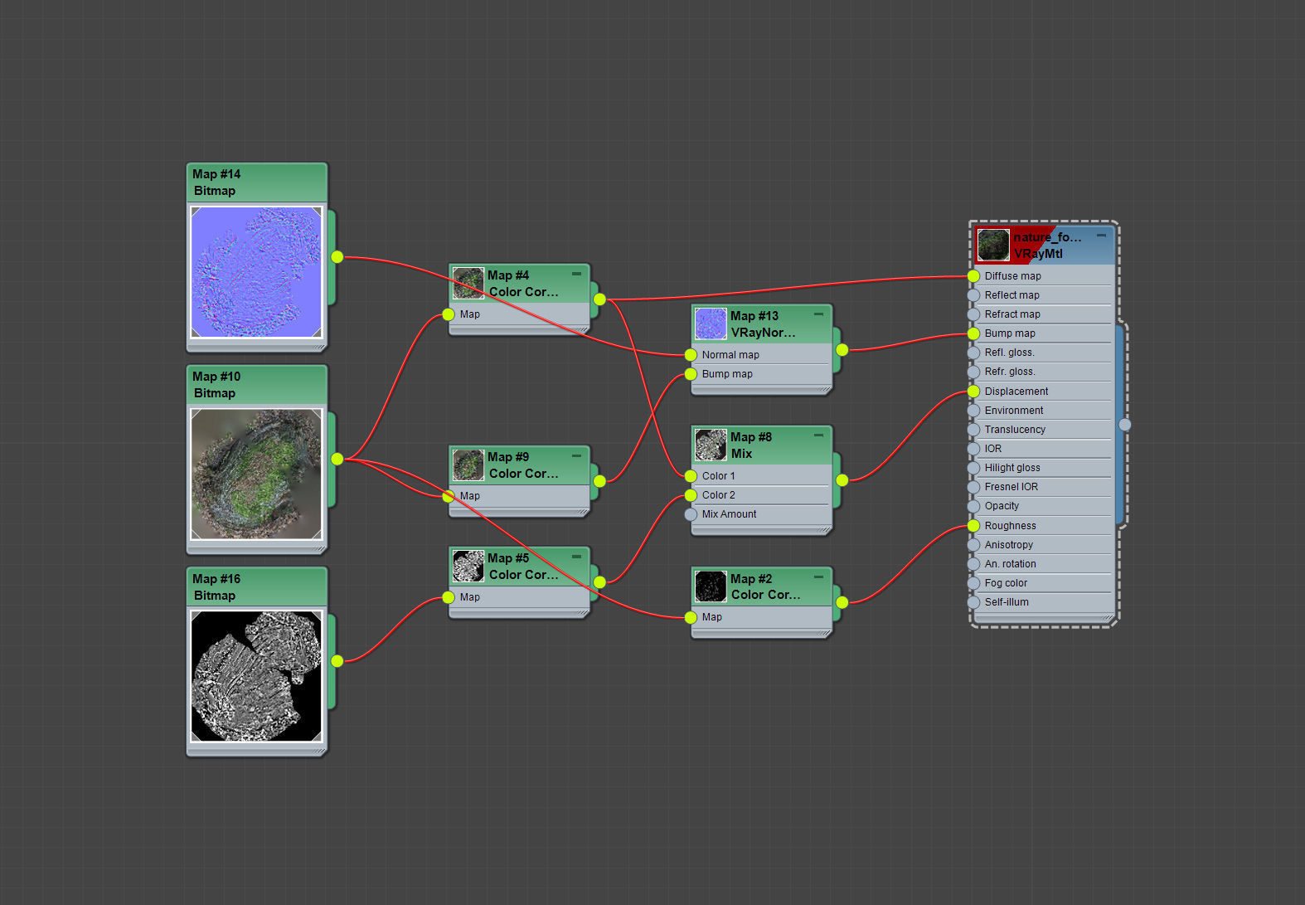Collapse the Map #9 Color Correction node
1305x905 pixels.
[x=576, y=455]
